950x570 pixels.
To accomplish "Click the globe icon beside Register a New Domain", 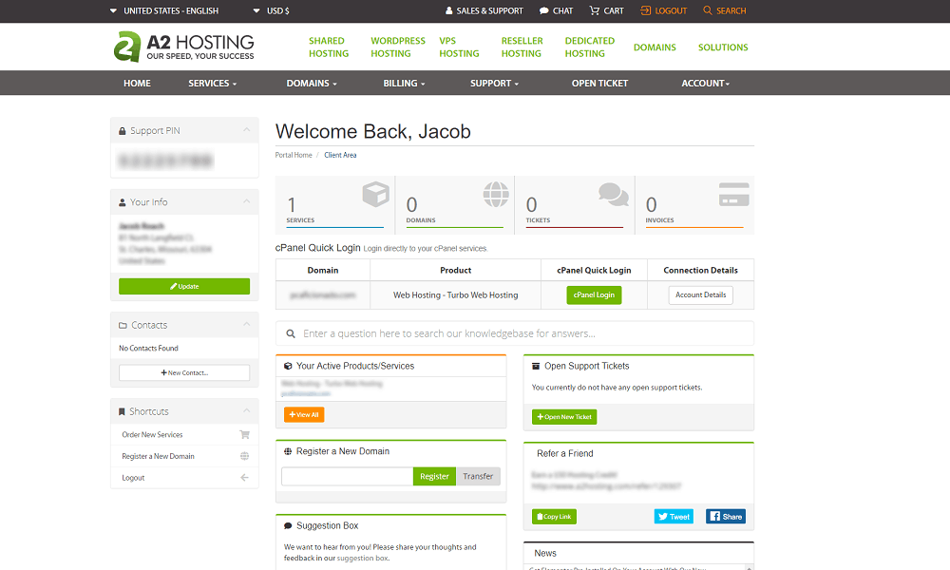I will pyautogui.click(x=244, y=456).
